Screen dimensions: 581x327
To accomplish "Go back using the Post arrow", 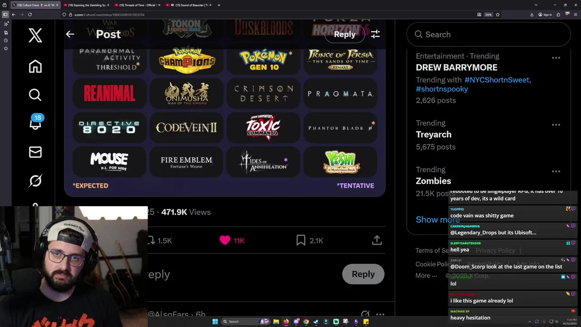I will coord(70,34).
